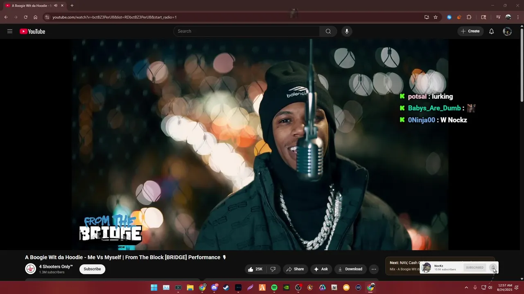
Task: Open the orange clapping-hands extension
Action: (459, 17)
